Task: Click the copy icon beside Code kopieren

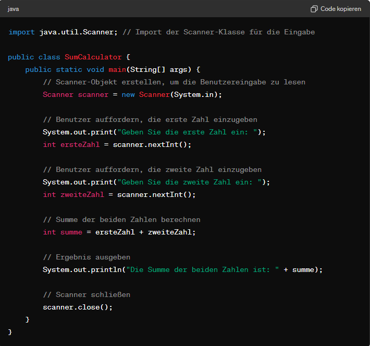Action: coord(314,9)
